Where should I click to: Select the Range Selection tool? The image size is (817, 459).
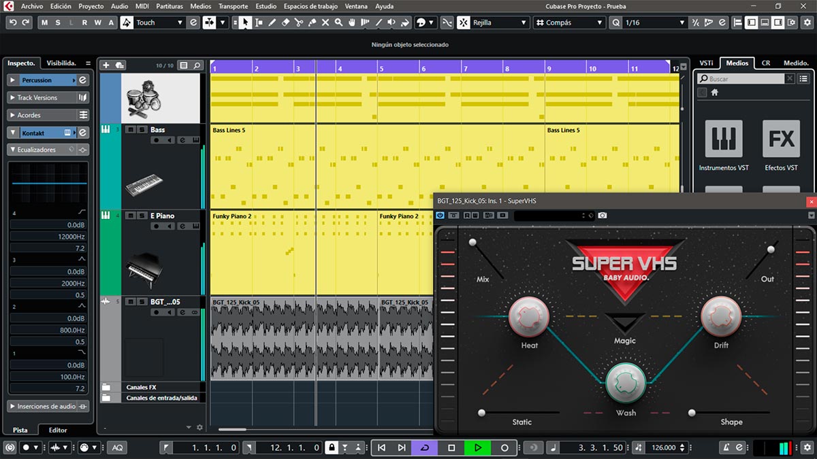259,22
